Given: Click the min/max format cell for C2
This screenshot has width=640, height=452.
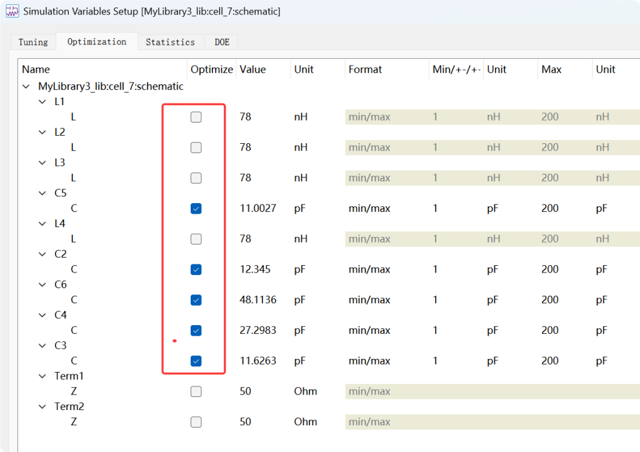Looking at the screenshot, I should tap(369, 269).
